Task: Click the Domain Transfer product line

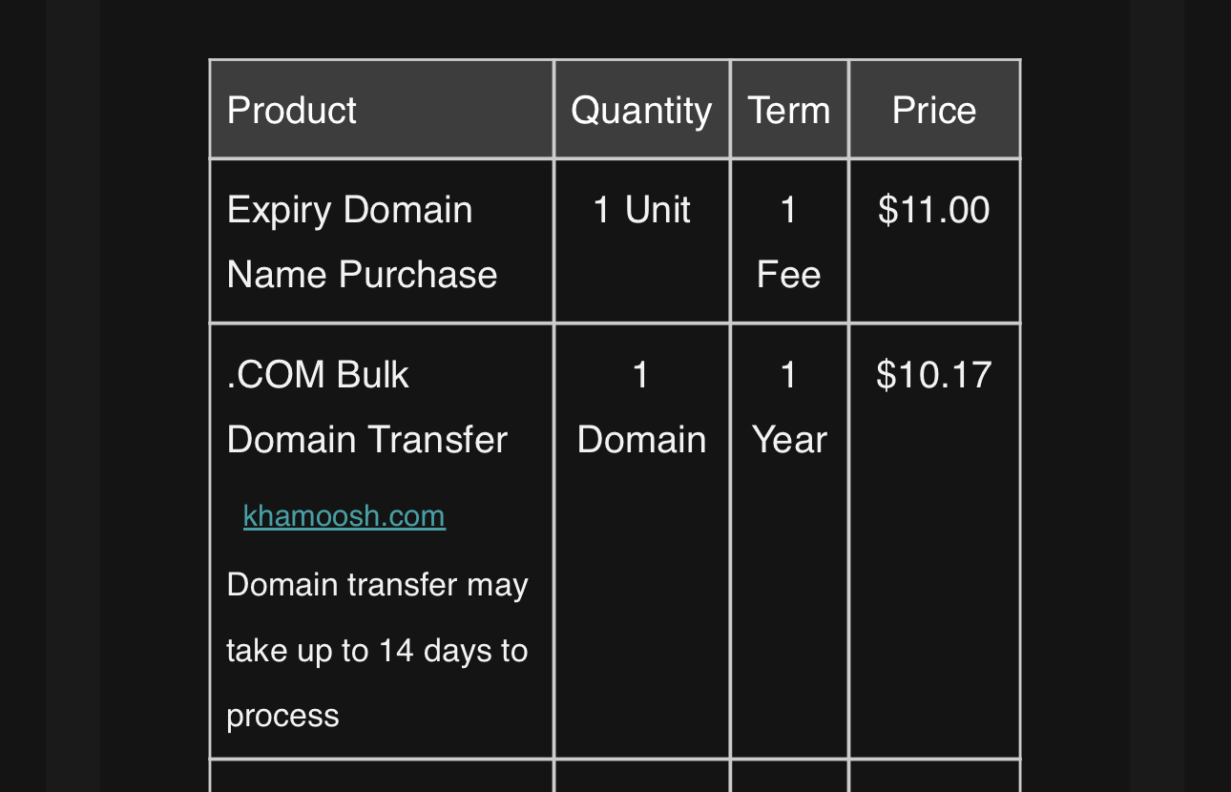Action: point(367,440)
